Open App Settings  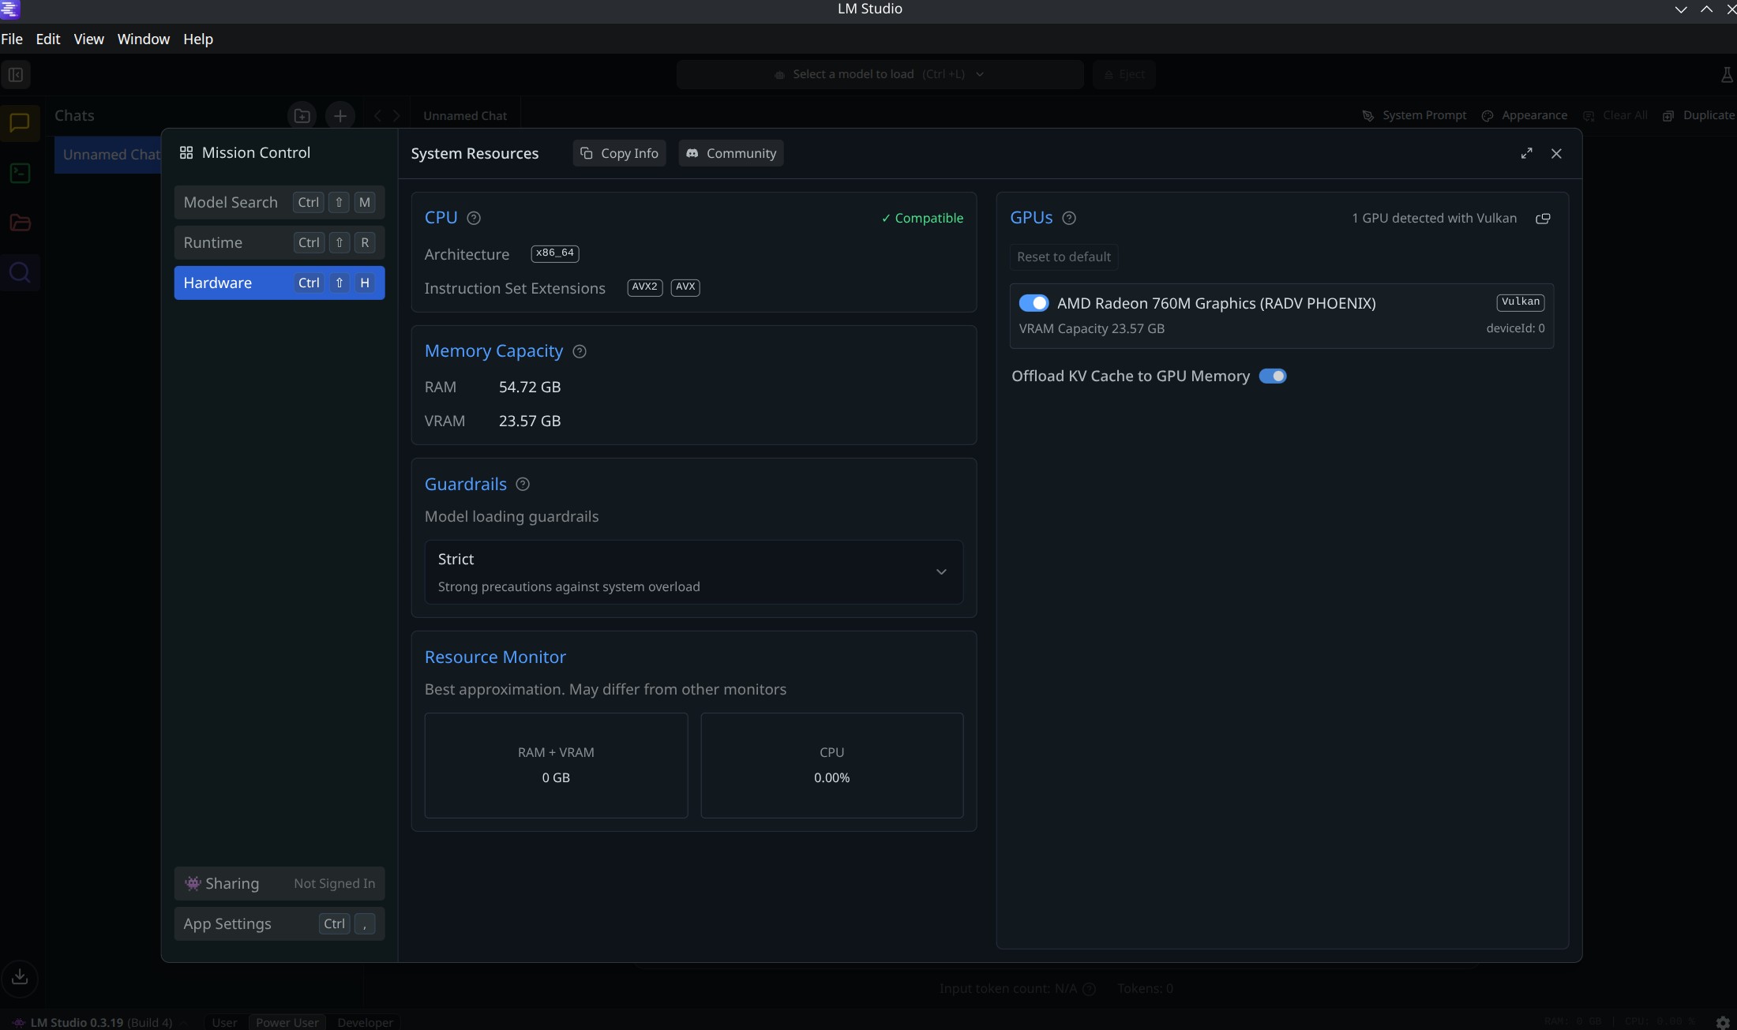(x=279, y=923)
